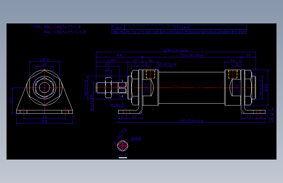Pick stroke value 450 in the table

click(x=236, y=32)
